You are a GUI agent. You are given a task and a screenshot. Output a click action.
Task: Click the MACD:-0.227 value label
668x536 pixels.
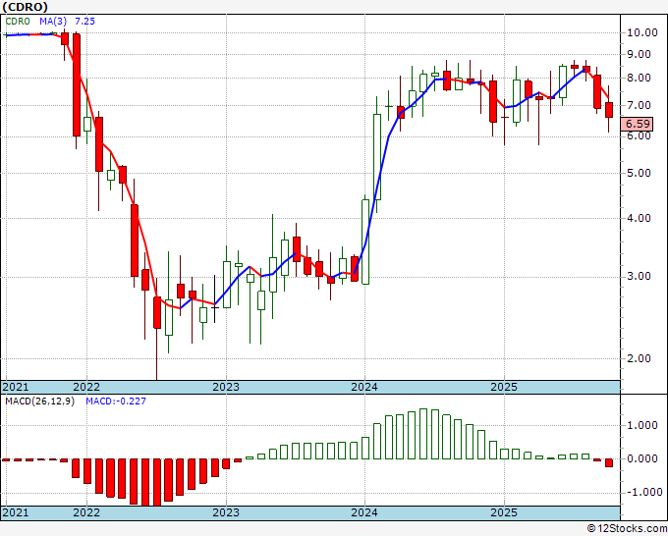(116, 402)
